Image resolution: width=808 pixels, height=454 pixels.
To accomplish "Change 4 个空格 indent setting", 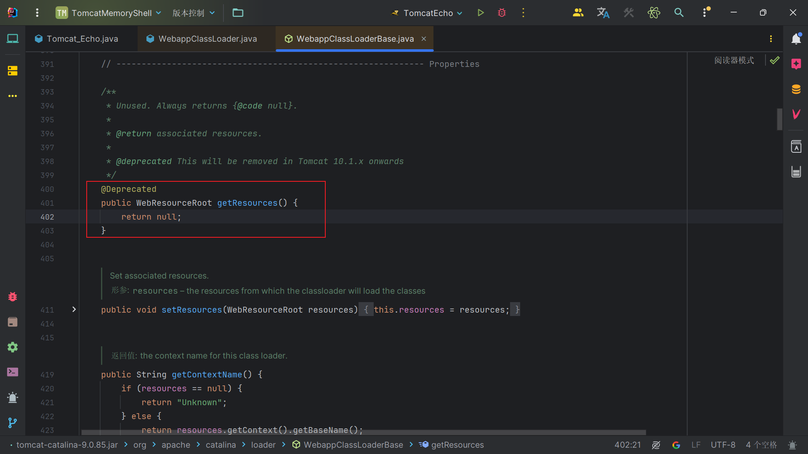I will coord(761,445).
